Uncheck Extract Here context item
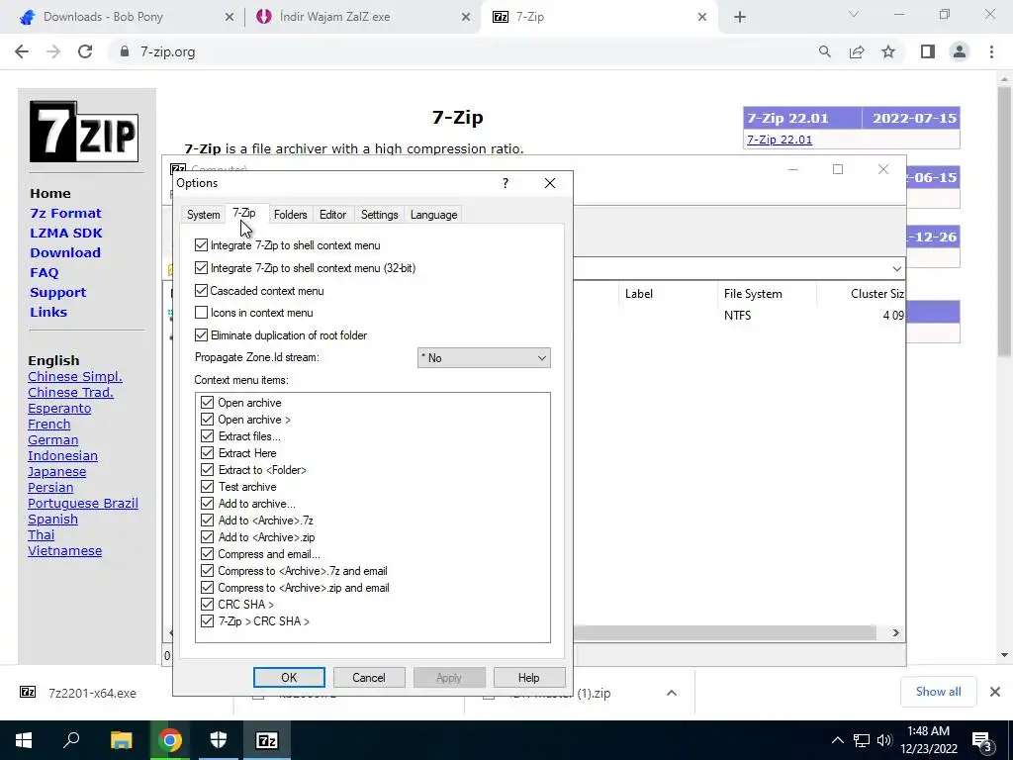The image size is (1013, 760). [x=207, y=453]
